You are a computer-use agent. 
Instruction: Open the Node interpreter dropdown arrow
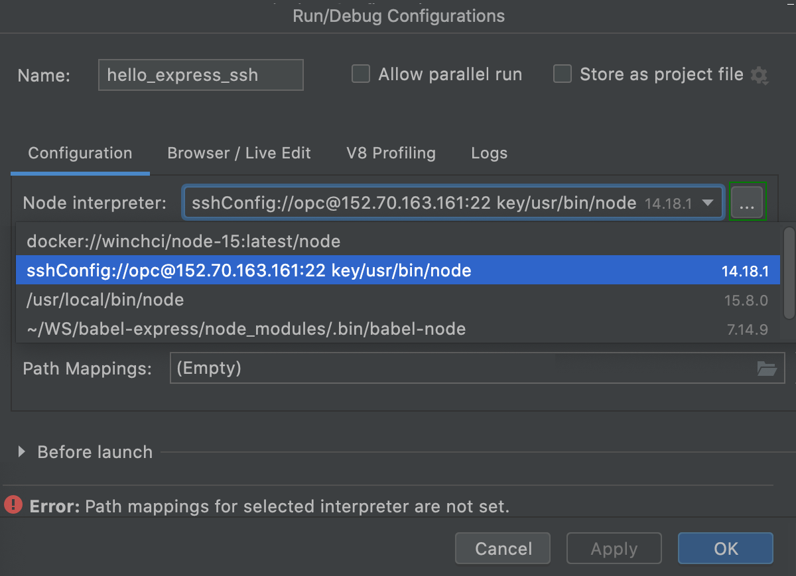coord(709,202)
